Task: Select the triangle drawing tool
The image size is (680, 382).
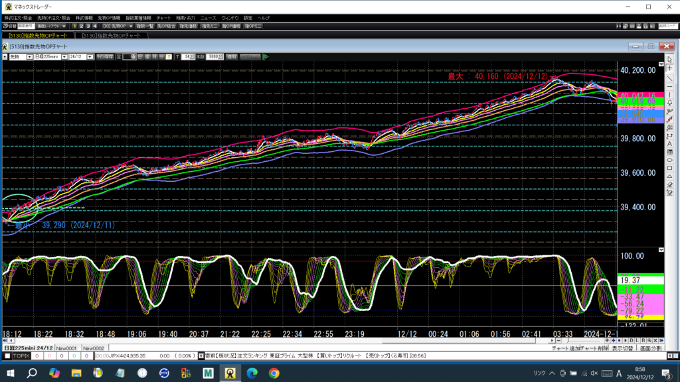Action: point(669,176)
